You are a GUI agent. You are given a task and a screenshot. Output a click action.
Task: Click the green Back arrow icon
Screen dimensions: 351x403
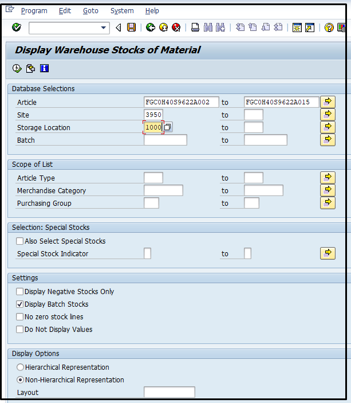pyautogui.click(x=151, y=28)
